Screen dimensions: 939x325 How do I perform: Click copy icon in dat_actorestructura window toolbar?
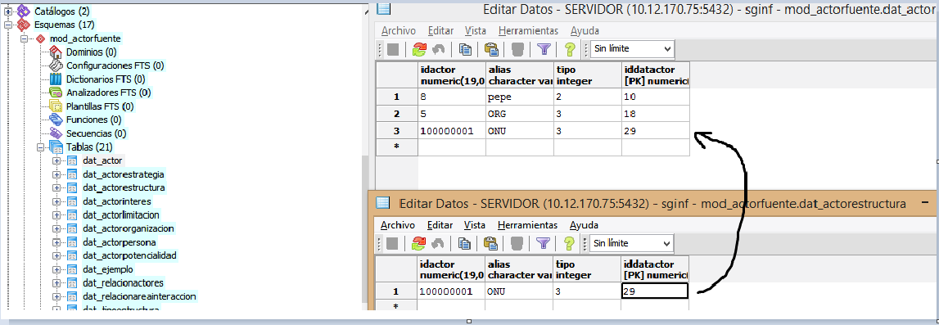(x=465, y=243)
